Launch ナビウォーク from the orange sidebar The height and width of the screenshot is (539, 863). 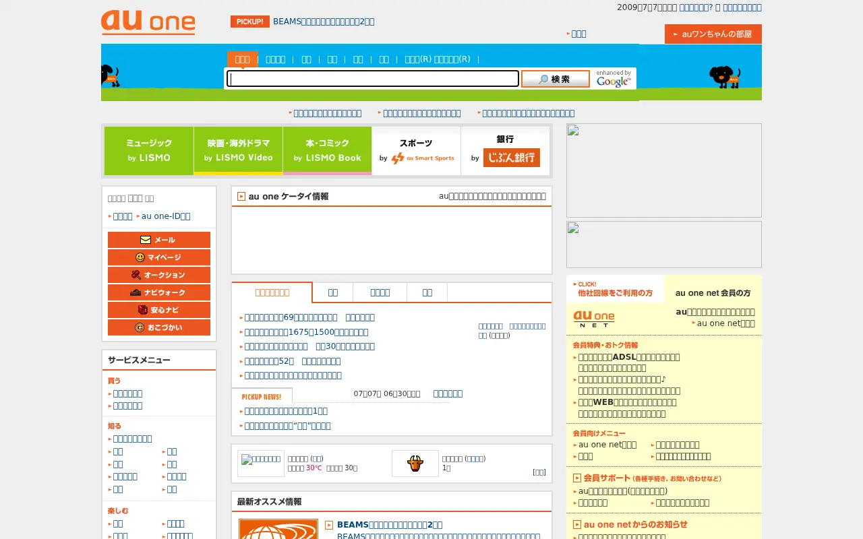pyautogui.click(x=159, y=292)
